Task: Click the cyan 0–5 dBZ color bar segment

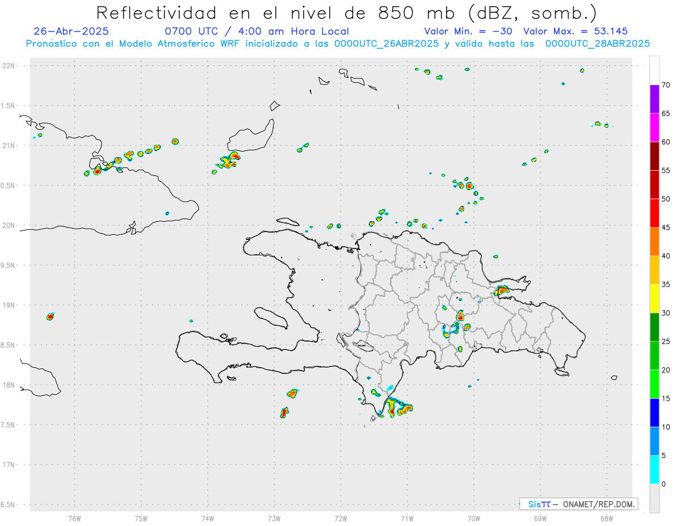Action: click(x=654, y=470)
